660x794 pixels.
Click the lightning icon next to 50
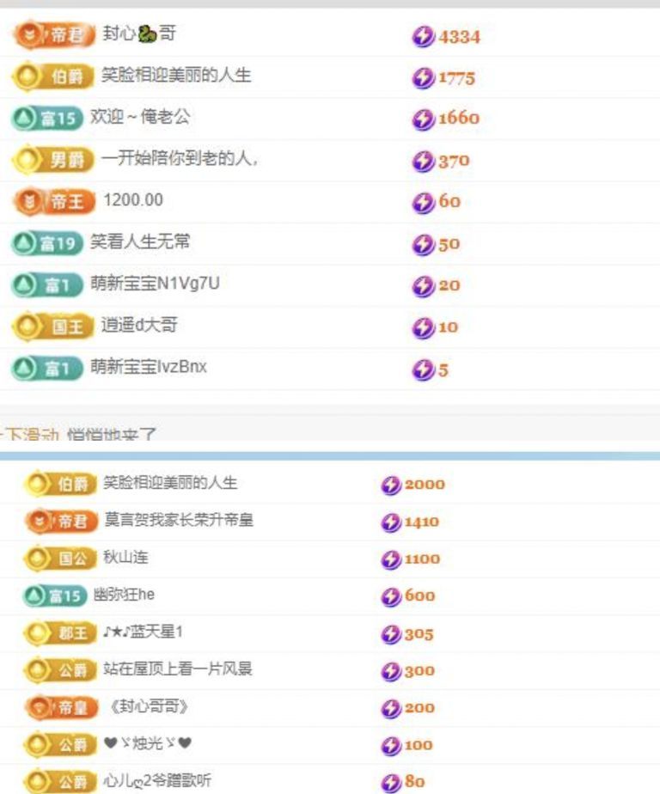click(x=423, y=245)
